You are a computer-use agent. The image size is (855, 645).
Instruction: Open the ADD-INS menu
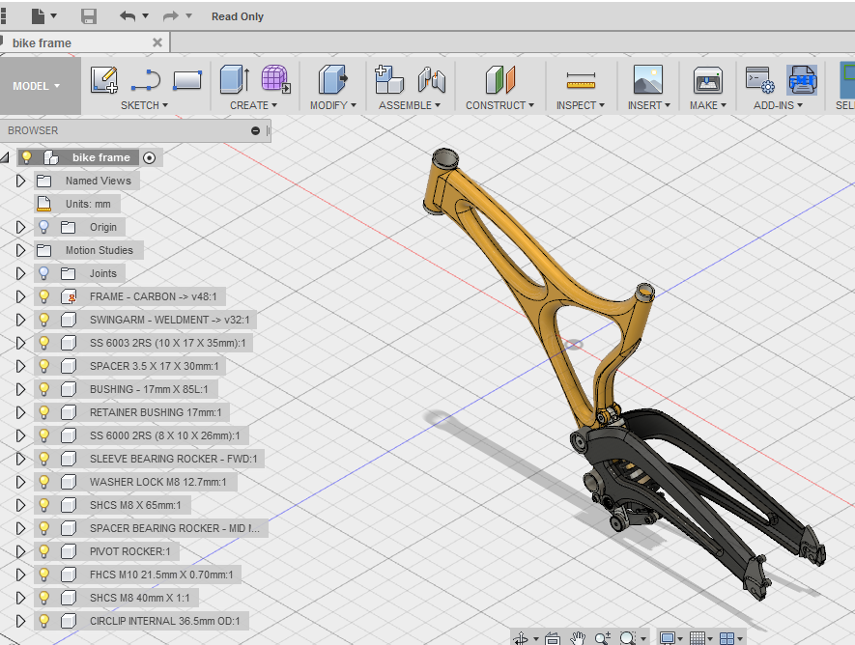click(x=778, y=105)
